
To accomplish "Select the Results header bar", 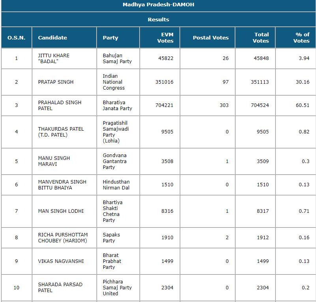I will point(158,19).
